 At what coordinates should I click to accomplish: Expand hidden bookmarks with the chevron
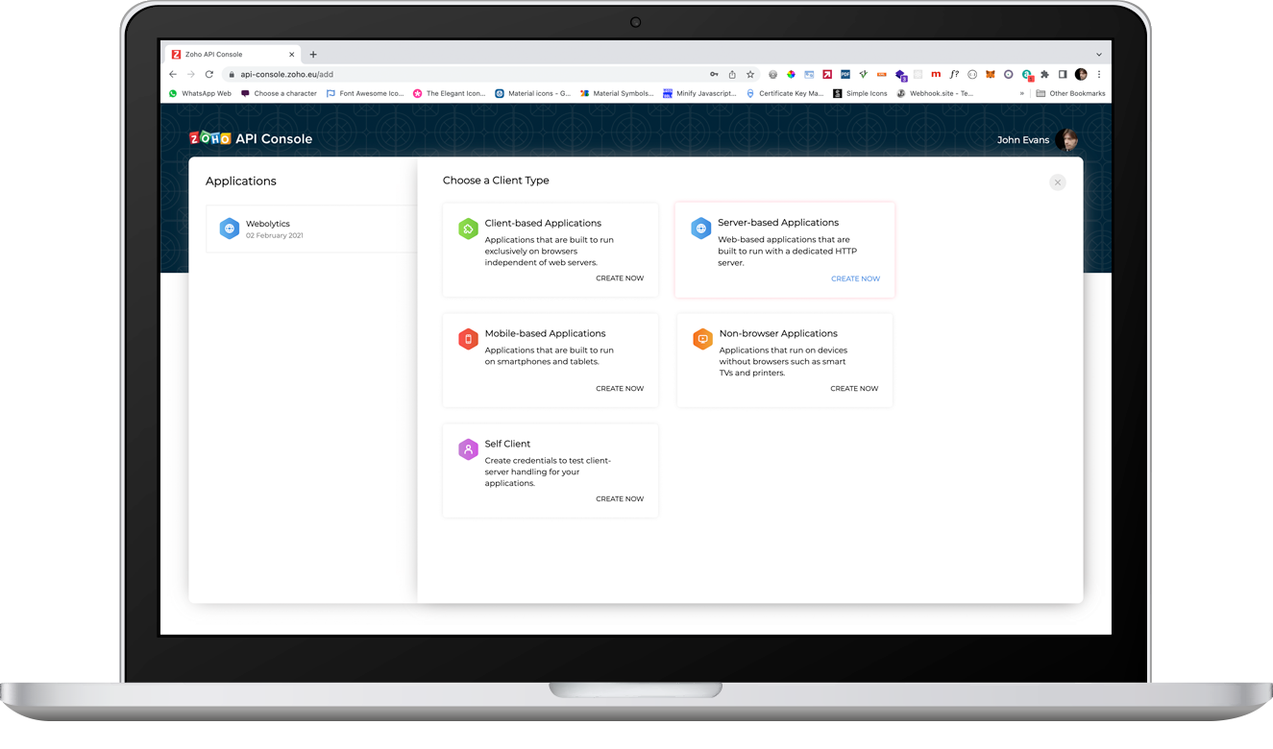pos(1021,92)
